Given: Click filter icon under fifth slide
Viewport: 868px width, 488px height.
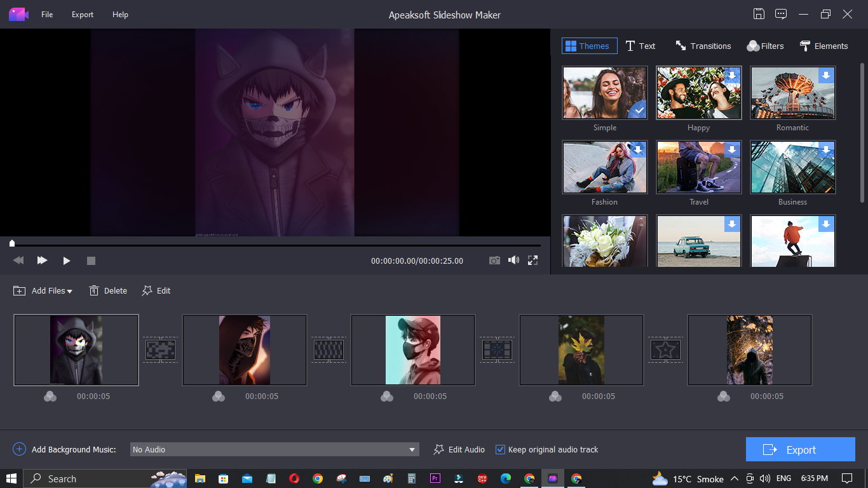Looking at the screenshot, I should (724, 396).
